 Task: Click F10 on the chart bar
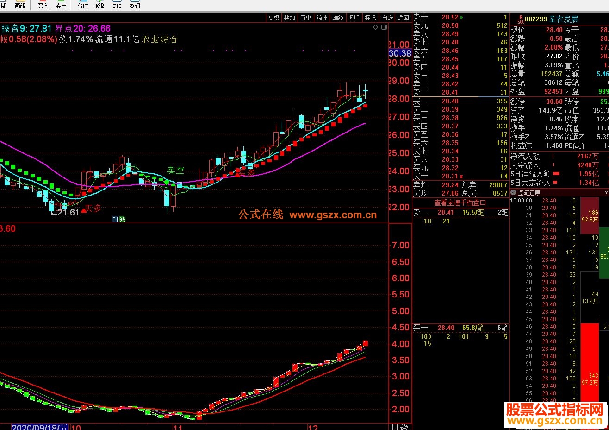[354, 18]
